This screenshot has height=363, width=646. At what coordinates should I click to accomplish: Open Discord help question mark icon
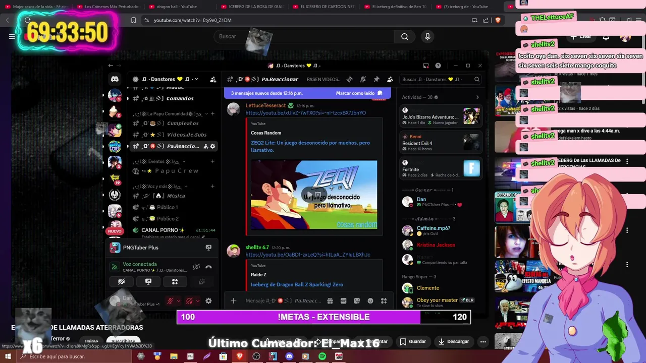coord(438,66)
